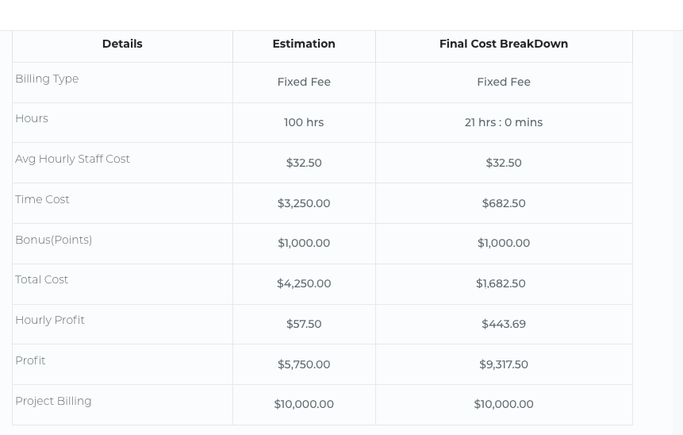Screen dimensions: 683x435
Task: Click the $1,682.50 final total cost
Action: pos(501,283)
